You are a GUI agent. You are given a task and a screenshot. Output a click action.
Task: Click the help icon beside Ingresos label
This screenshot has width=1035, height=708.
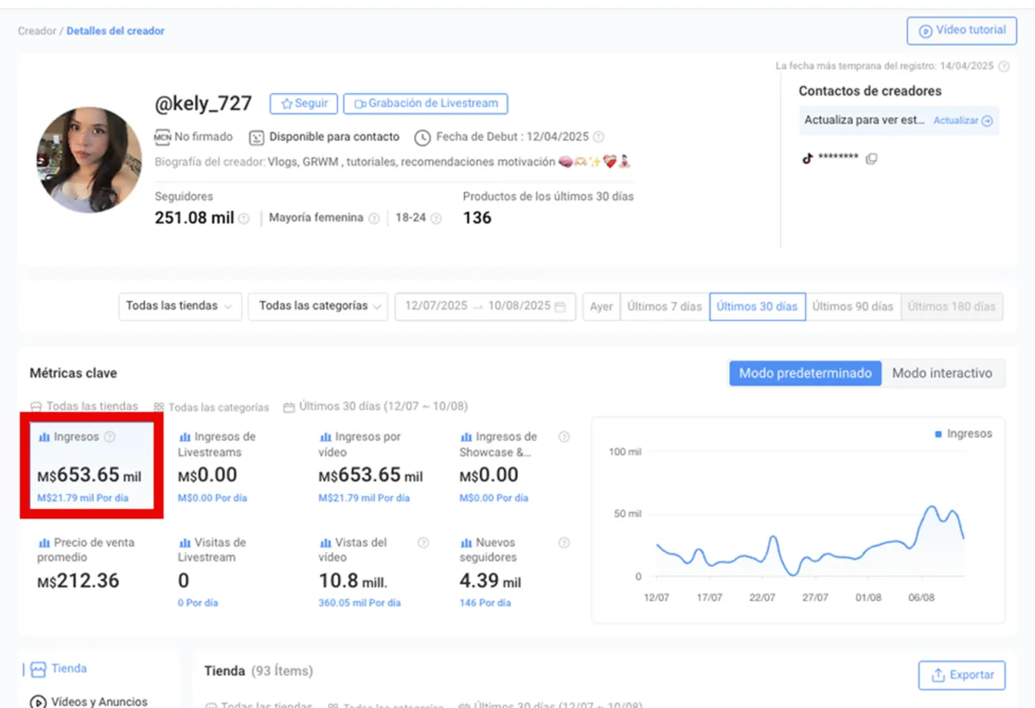[110, 437]
